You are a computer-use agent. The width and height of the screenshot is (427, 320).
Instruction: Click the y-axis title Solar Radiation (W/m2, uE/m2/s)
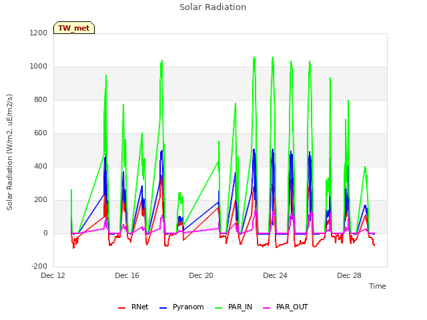click(x=9, y=152)
